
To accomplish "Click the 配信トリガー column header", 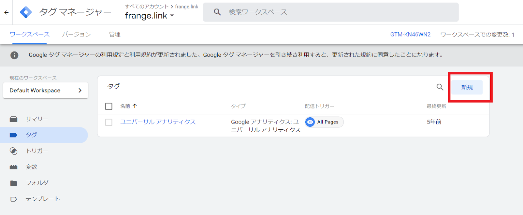I will pyautogui.click(x=319, y=106).
